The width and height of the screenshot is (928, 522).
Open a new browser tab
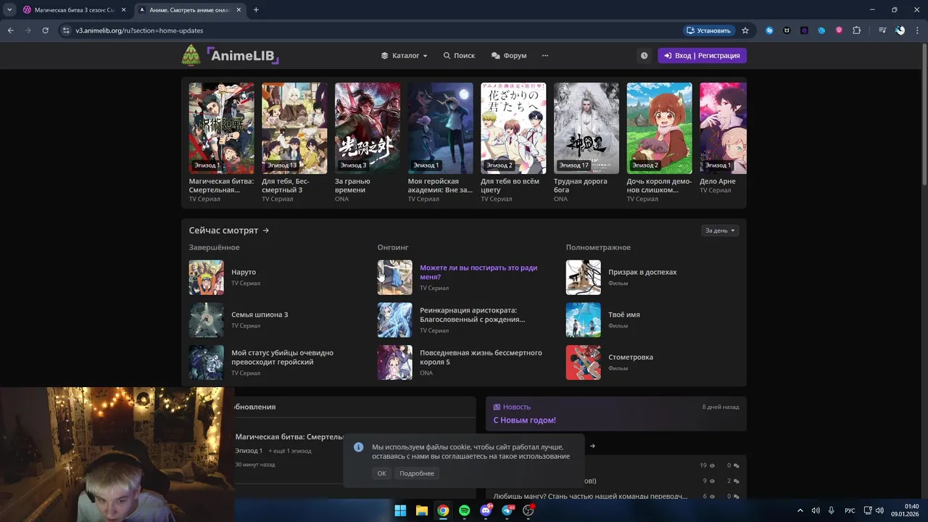click(256, 10)
